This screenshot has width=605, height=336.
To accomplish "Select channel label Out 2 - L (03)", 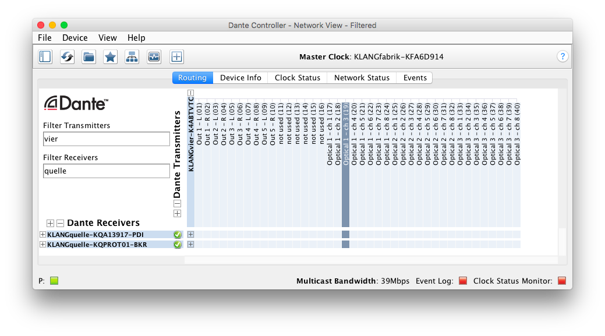I will coord(215,124).
